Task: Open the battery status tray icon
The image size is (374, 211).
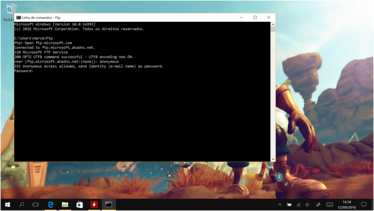Action: pyautogui.click(x=289, y=204)
